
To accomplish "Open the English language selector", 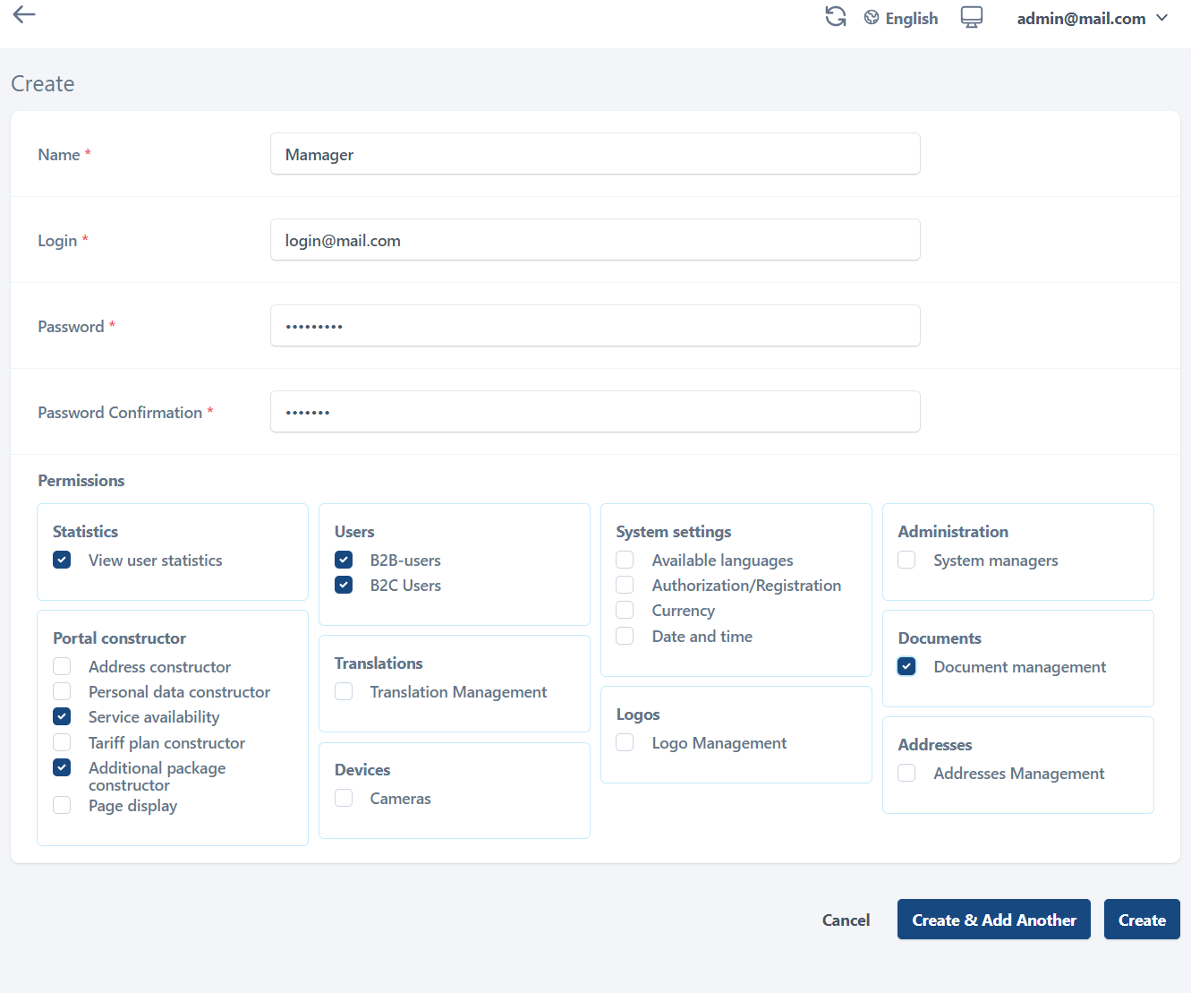I will click(x=911, y=19).
